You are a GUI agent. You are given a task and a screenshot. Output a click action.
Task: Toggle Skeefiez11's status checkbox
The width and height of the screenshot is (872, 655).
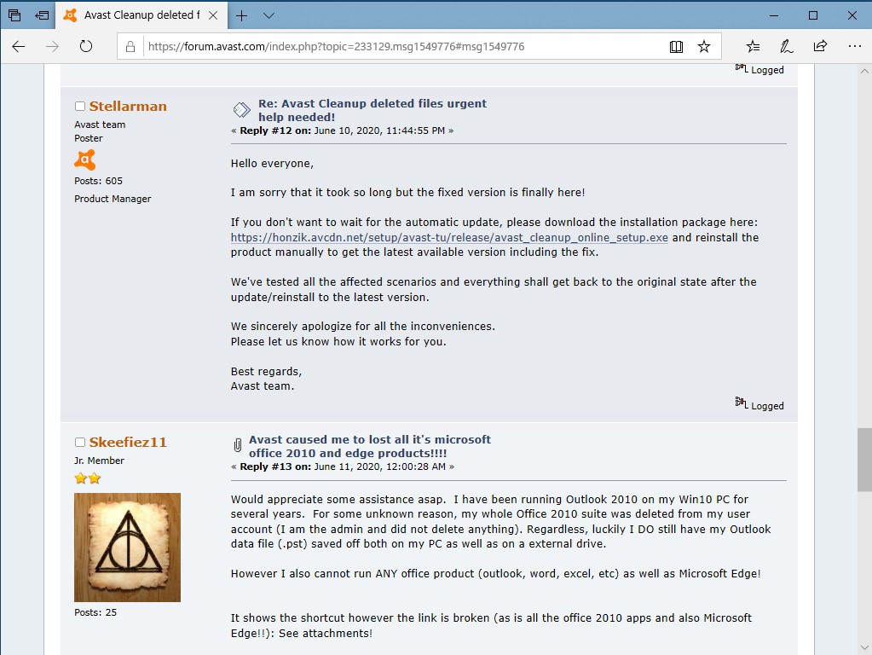(x=80, y=443)
